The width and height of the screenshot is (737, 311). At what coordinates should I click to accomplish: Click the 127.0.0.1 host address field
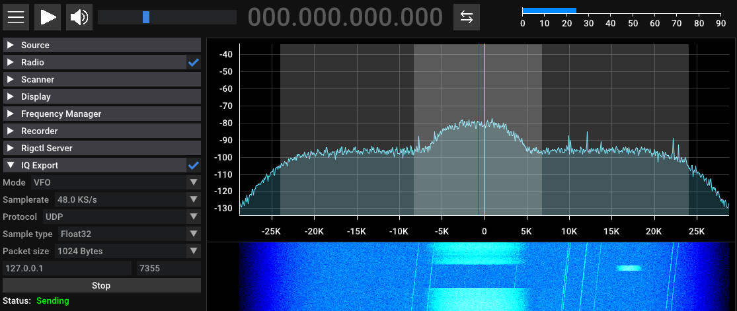(67, 268)
